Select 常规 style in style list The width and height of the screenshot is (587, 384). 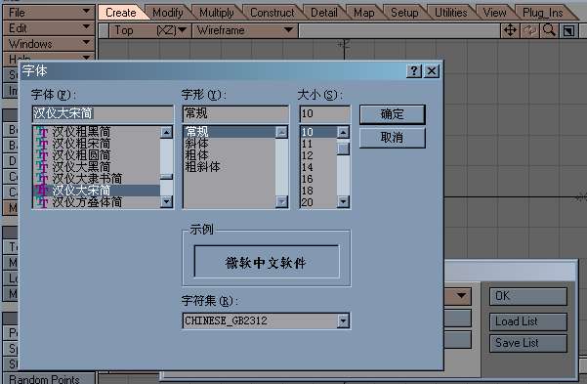(230, 132)
